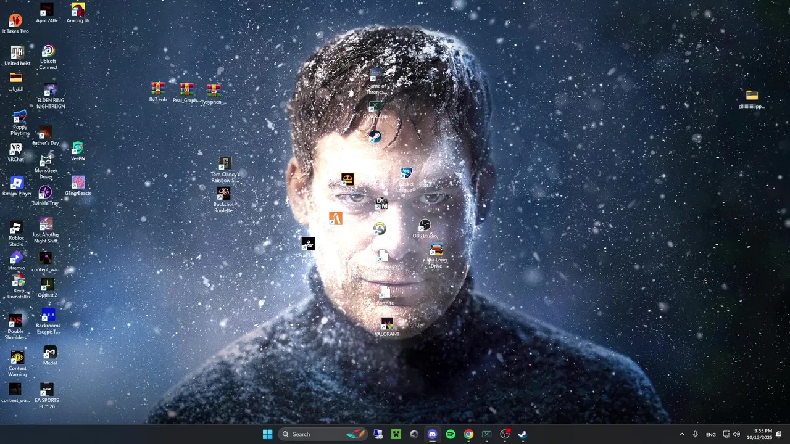The width and height of the screenshot is (790, 444).
Task: Open the network status tray icon
Action: pos(726,434)
